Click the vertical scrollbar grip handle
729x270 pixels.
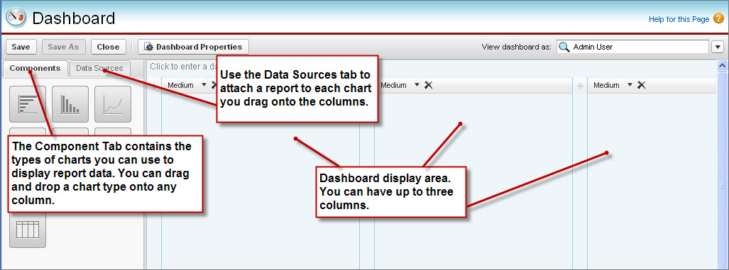pos(723,186)
